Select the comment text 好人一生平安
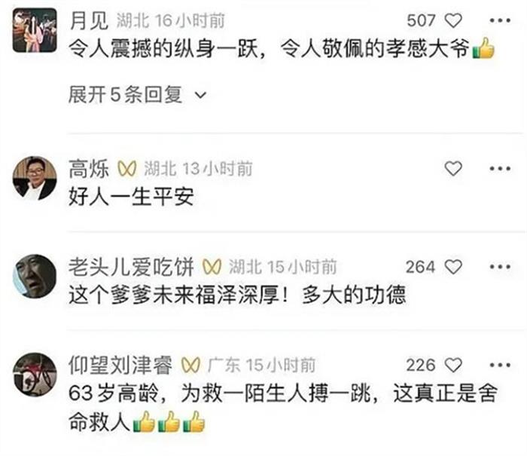The image size is (527, 456). 131,197
